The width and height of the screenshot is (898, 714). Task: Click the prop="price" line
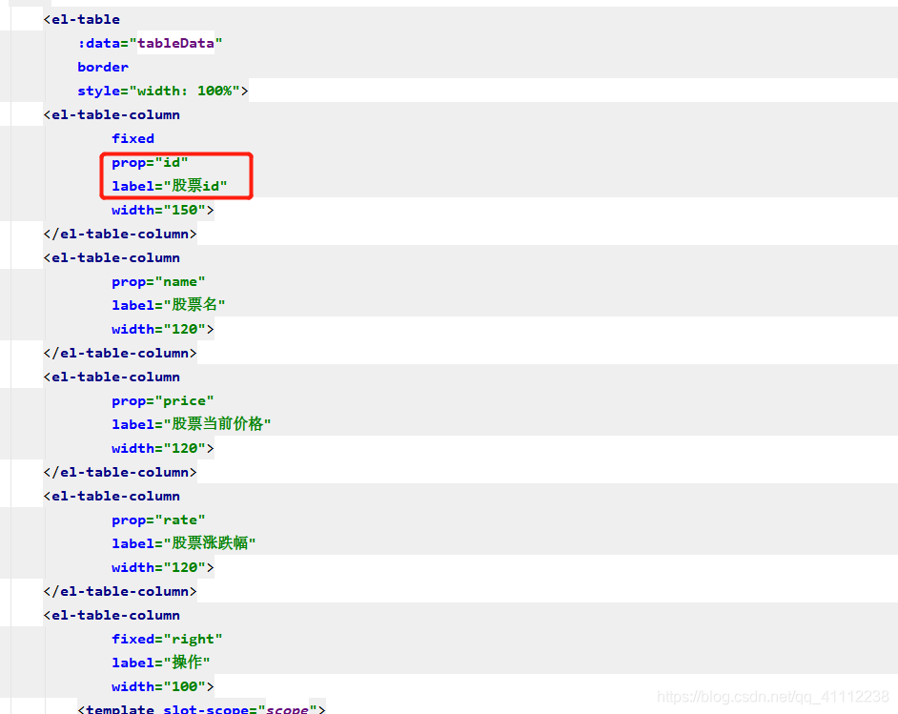pyautogui.click(x=163, y=400)
